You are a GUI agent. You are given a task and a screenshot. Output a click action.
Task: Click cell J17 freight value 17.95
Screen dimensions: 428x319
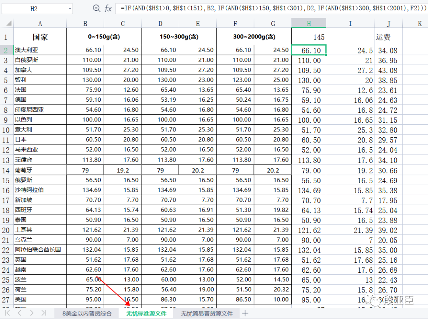(388, 200)
